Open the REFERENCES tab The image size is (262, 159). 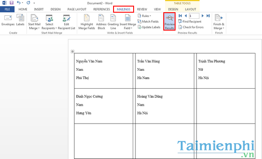102,9
